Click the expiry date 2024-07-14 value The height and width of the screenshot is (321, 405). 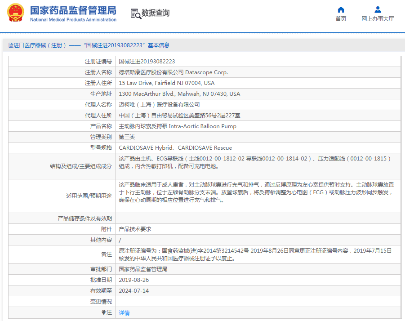pos(134,291)
